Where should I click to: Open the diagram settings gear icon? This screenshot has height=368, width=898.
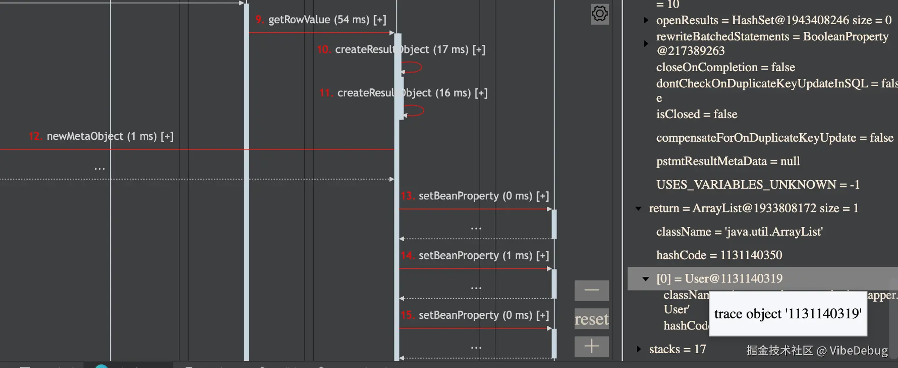599,14
